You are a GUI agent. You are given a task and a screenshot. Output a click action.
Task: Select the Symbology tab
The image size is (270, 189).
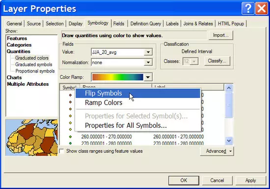98,23
